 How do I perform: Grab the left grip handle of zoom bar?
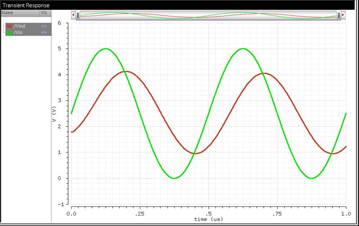tap(78, 15)
